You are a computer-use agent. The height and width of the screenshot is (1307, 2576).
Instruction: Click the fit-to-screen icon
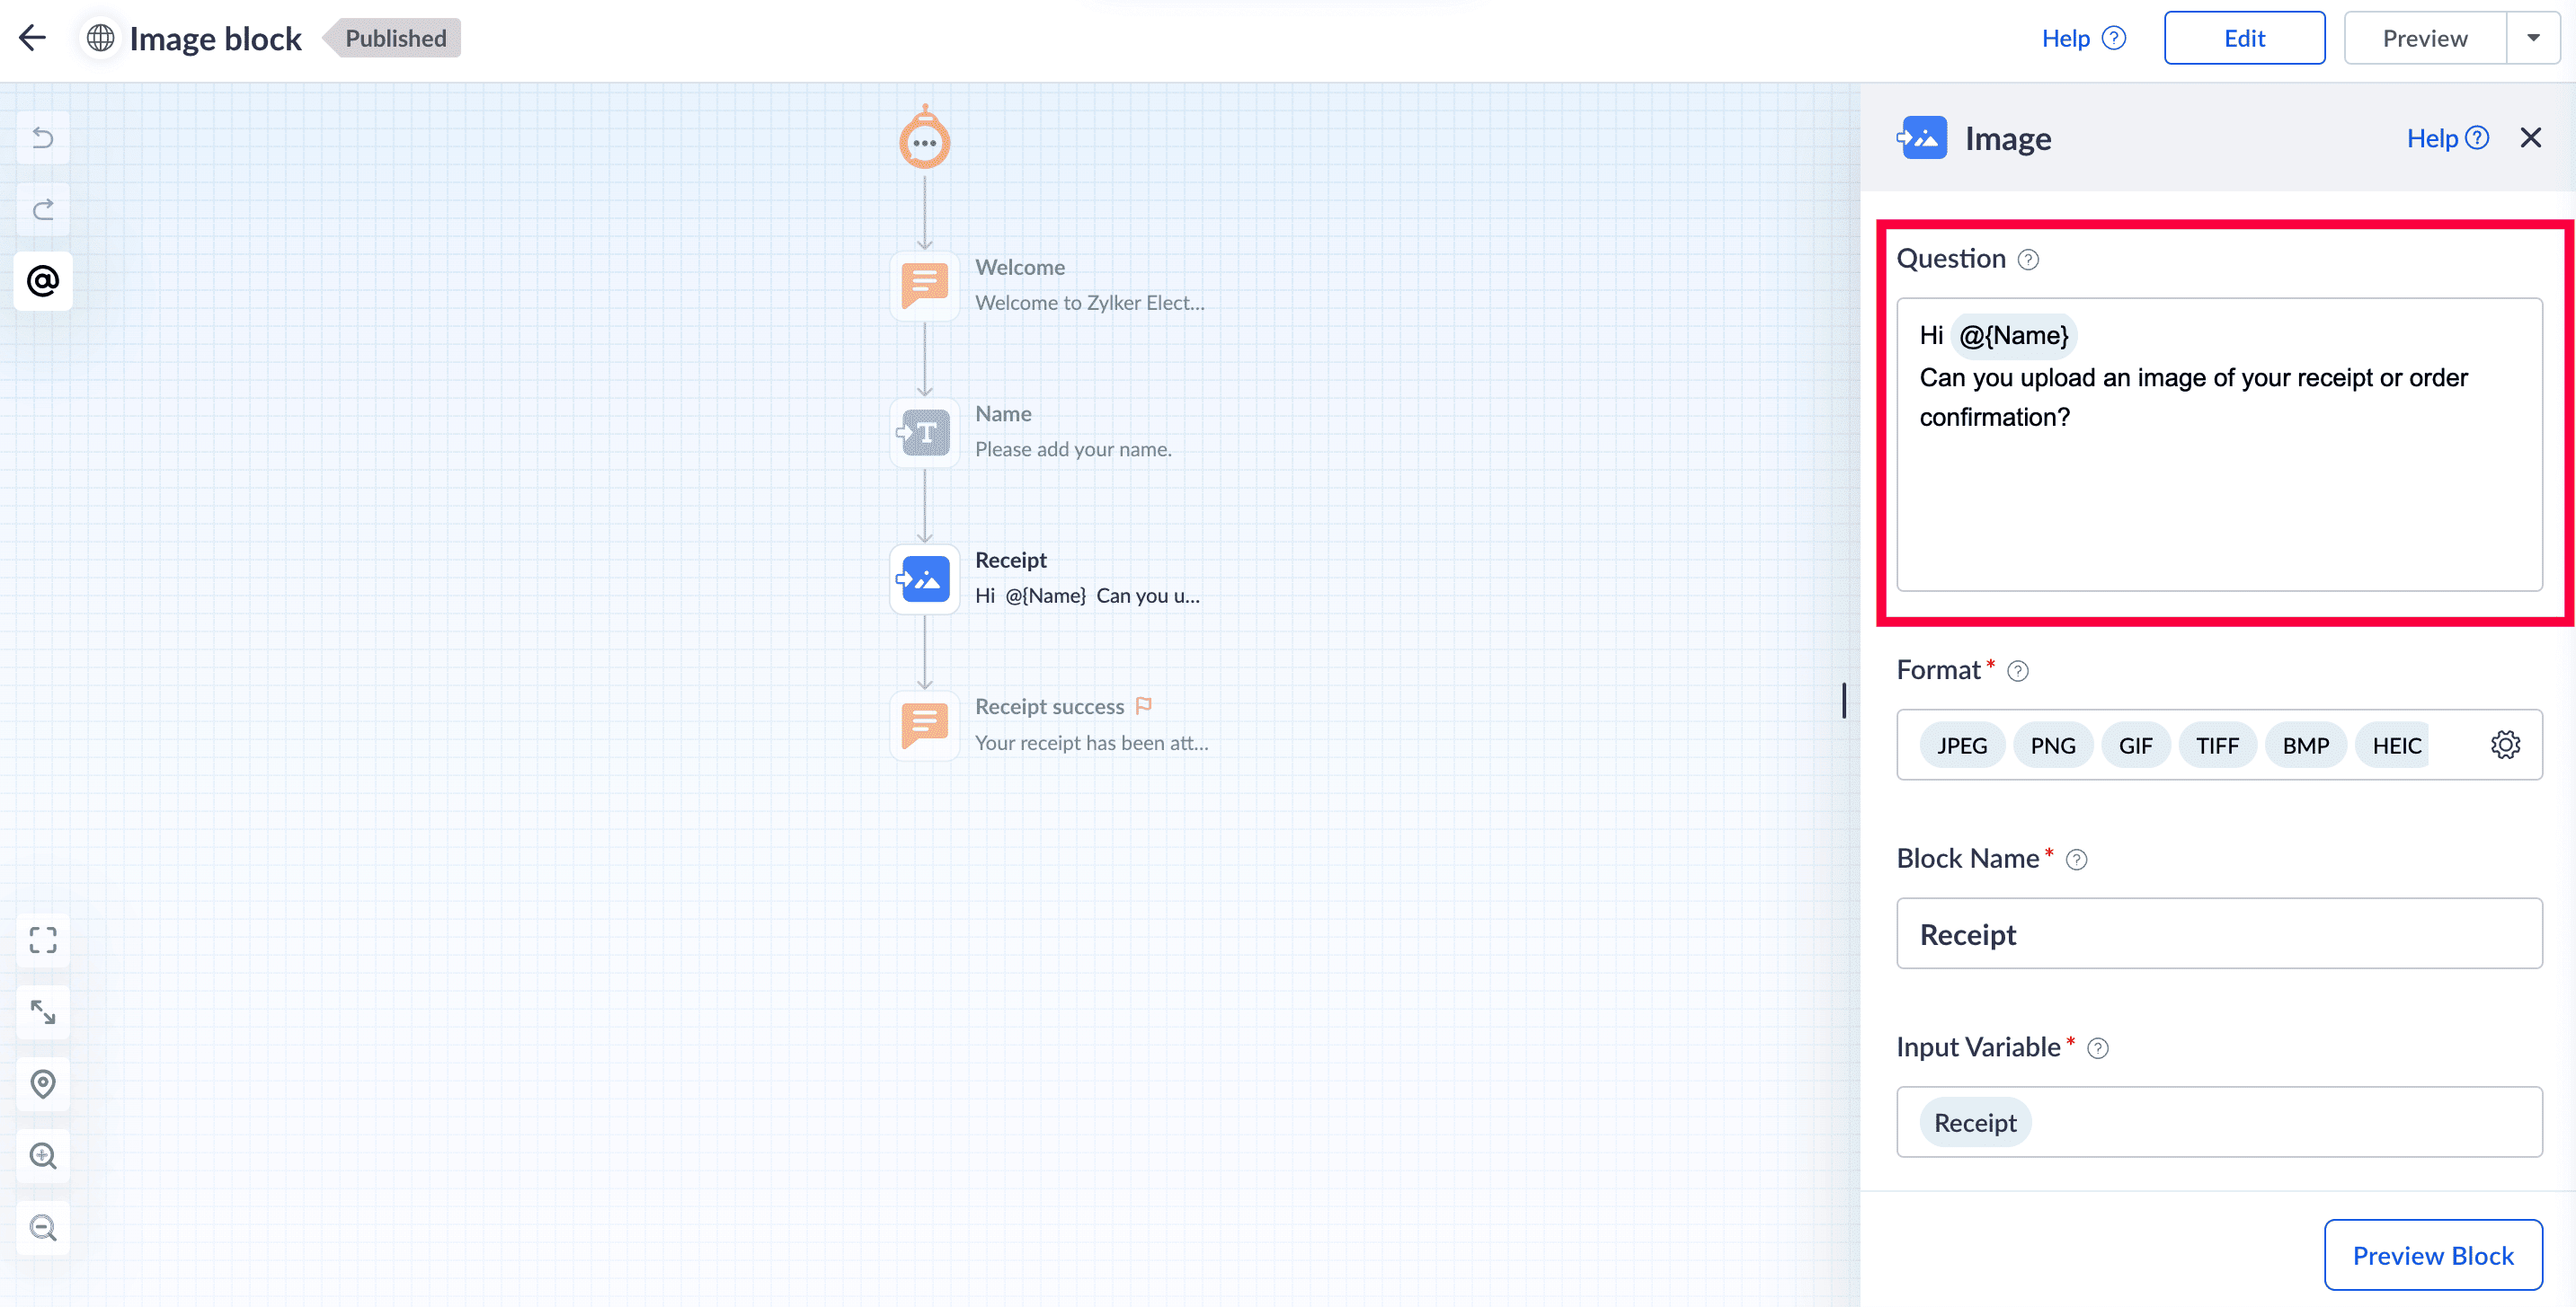[43, 940]
